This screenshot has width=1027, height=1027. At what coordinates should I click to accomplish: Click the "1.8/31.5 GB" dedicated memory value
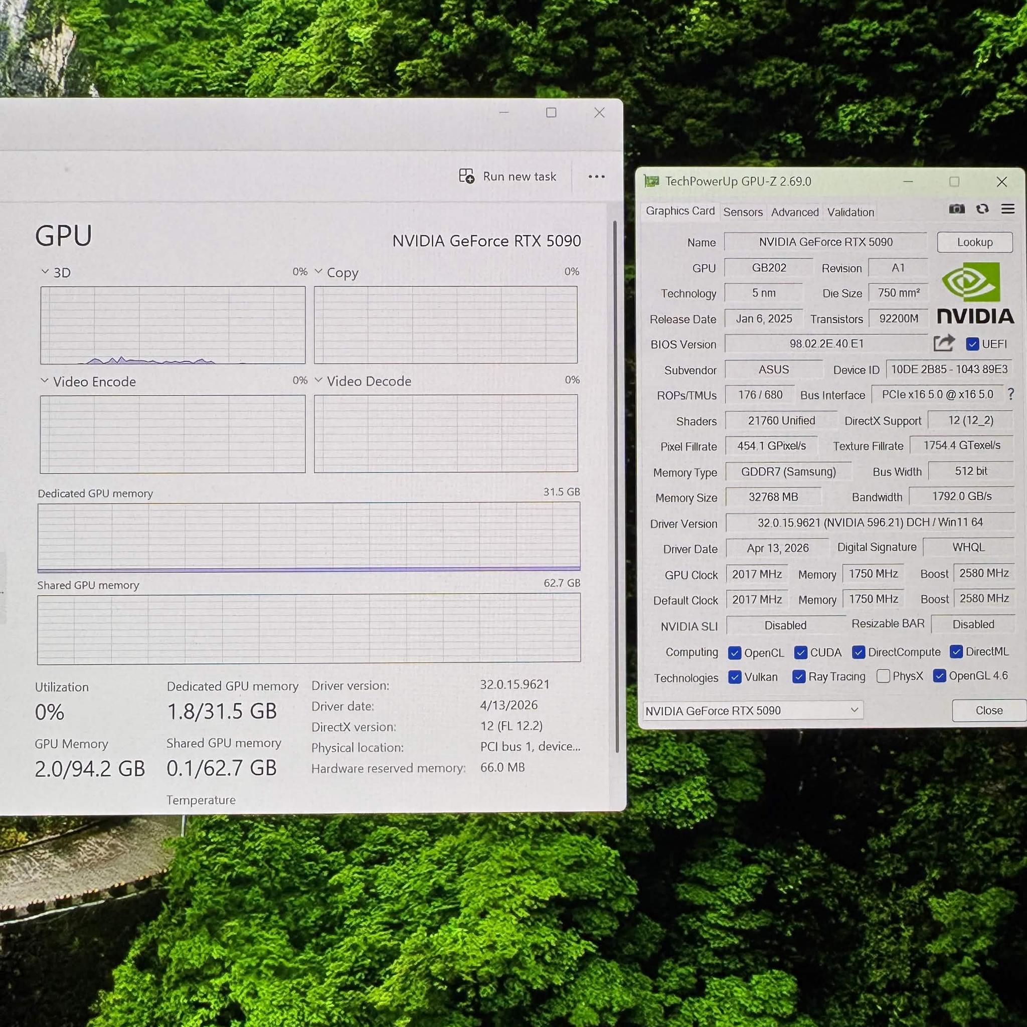(x=222, y=711)
